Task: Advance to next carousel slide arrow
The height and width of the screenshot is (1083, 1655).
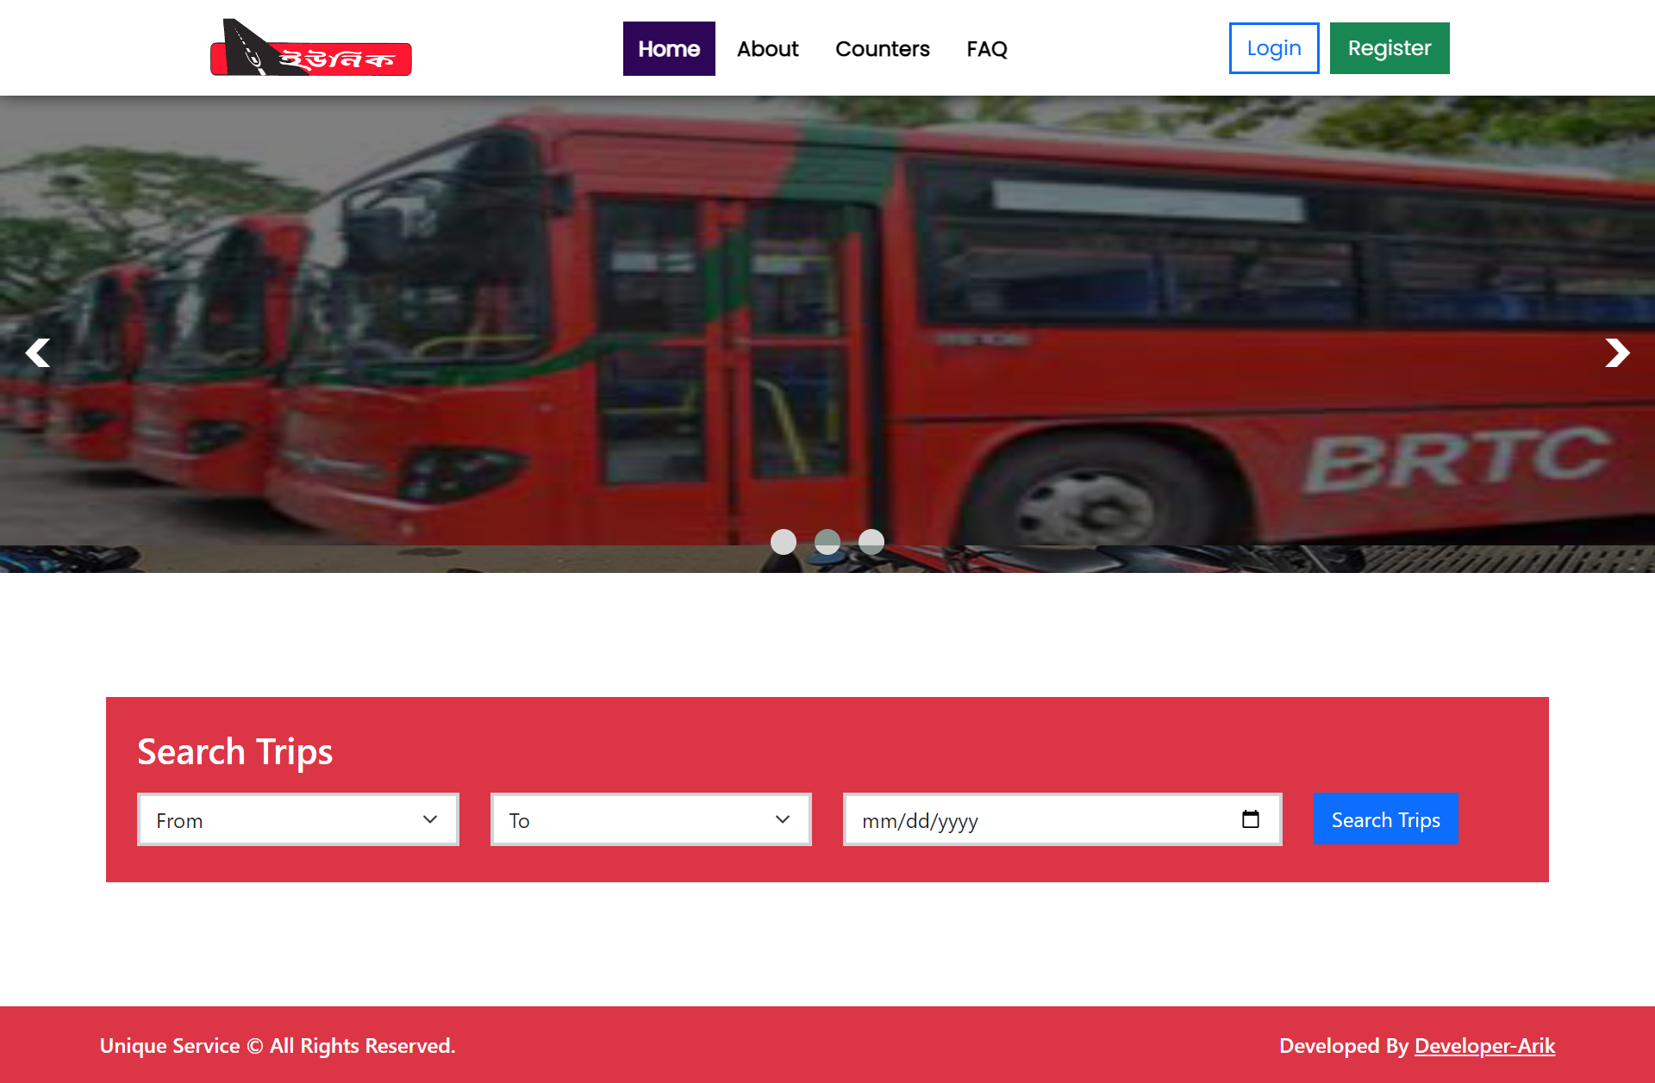Action: (x=1617, y=352)
